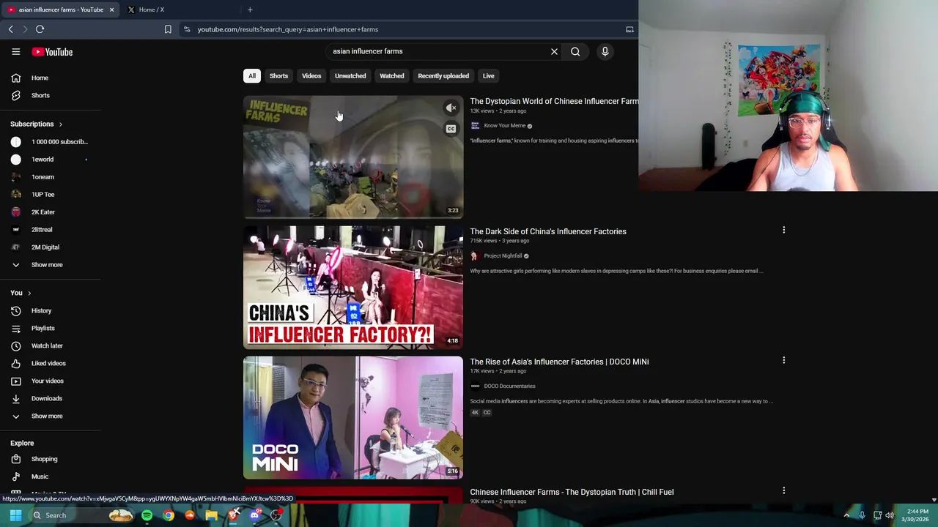The height and width of the screenshot is (527, 938).
Task: Reload the page with the refresh icon
Action: pyautogui.click(x=40, y=29)
